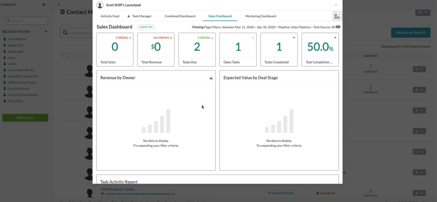
Task: Tick the select-all contacts checkbox
Action: [x=66, y=56]
